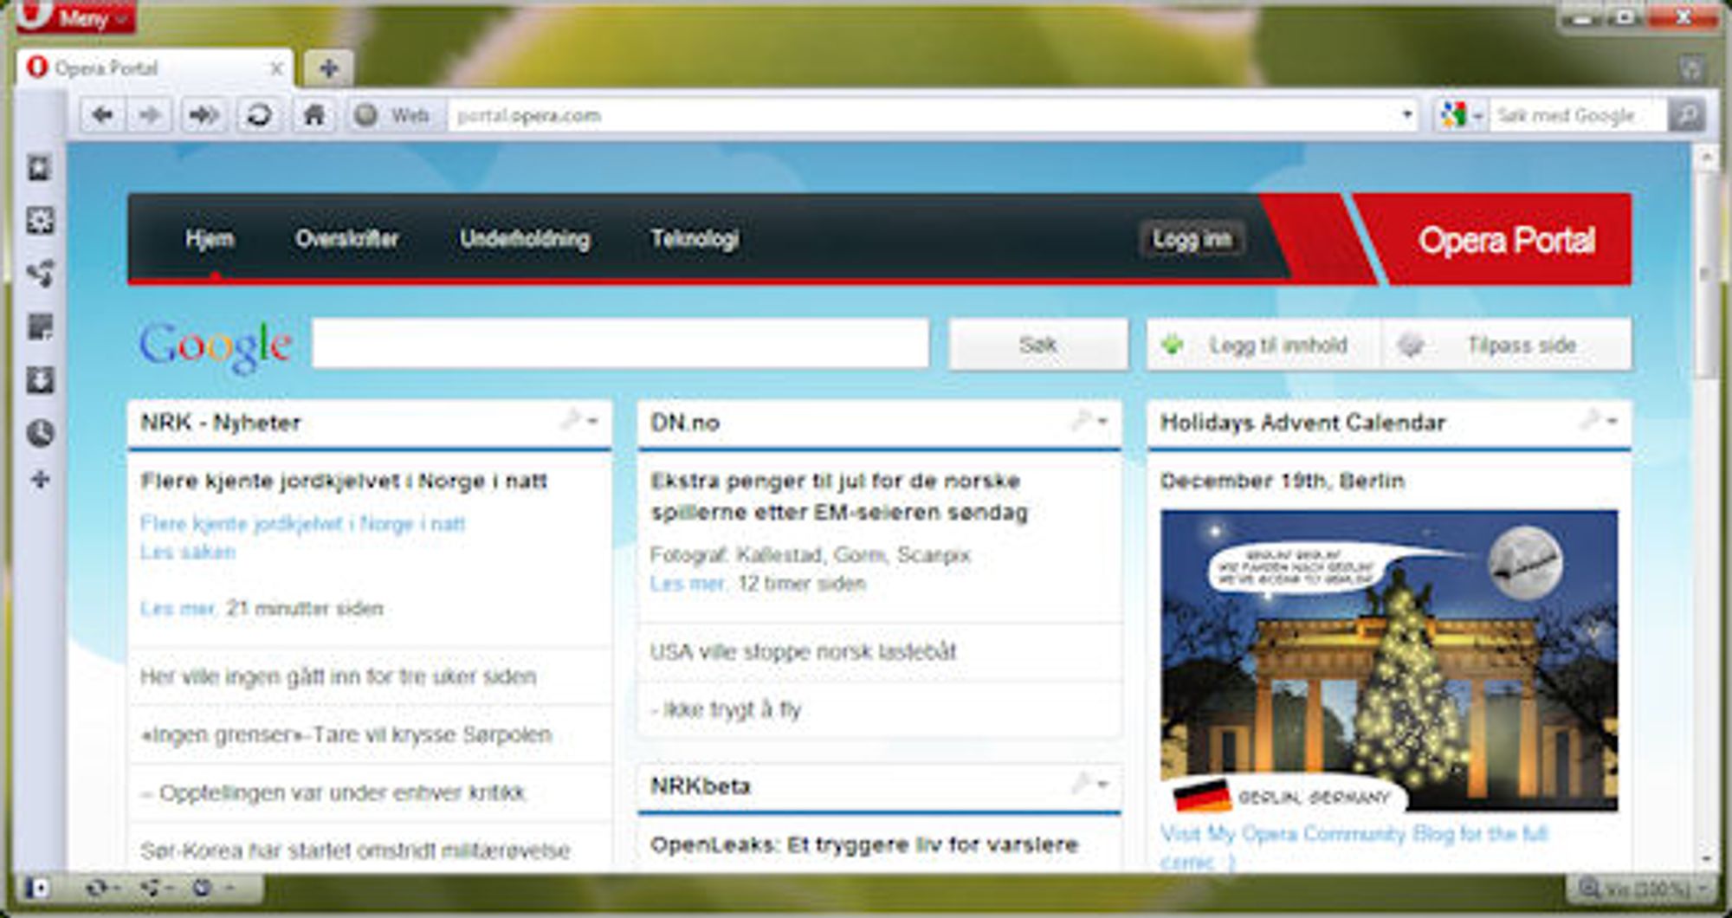The height and width of the screenshot is (918, 1732).
Task: Open a new tab with plus button
Action: pyautogui.click(x=328, y=68)
